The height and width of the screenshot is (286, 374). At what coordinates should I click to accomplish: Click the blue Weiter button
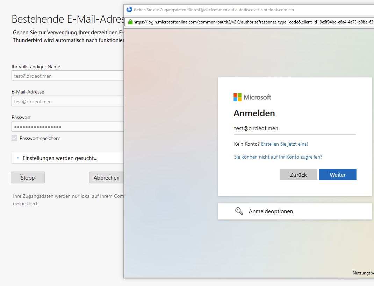point(338,175)
